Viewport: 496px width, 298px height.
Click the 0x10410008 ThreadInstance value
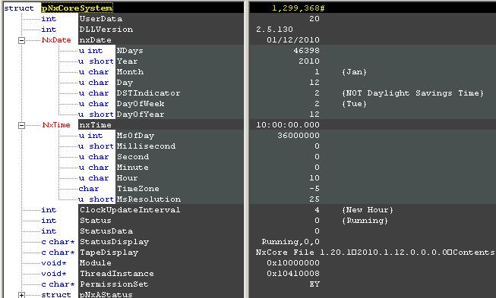[293, 274]
